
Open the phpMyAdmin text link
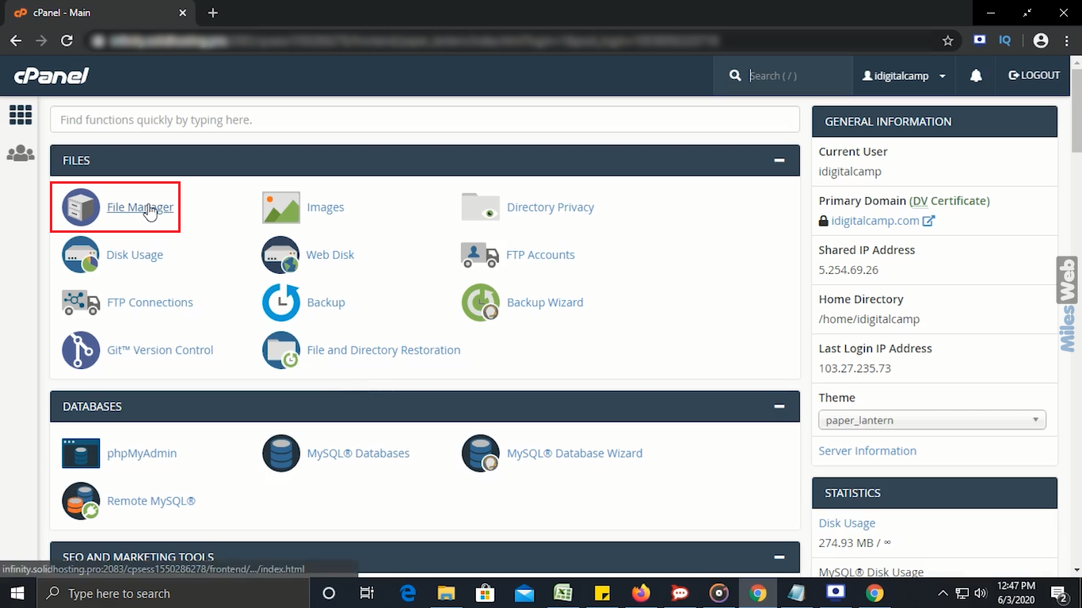coord(142,454)
